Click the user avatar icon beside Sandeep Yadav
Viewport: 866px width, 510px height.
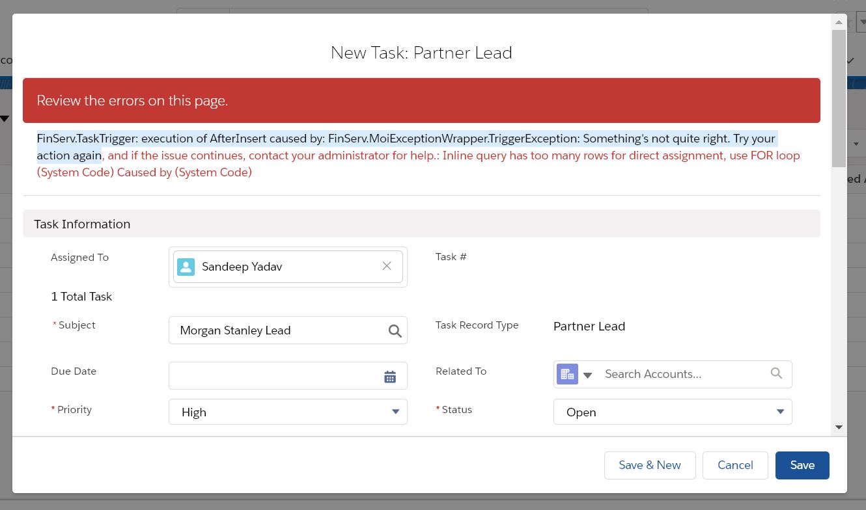click(x=186, y=267)
